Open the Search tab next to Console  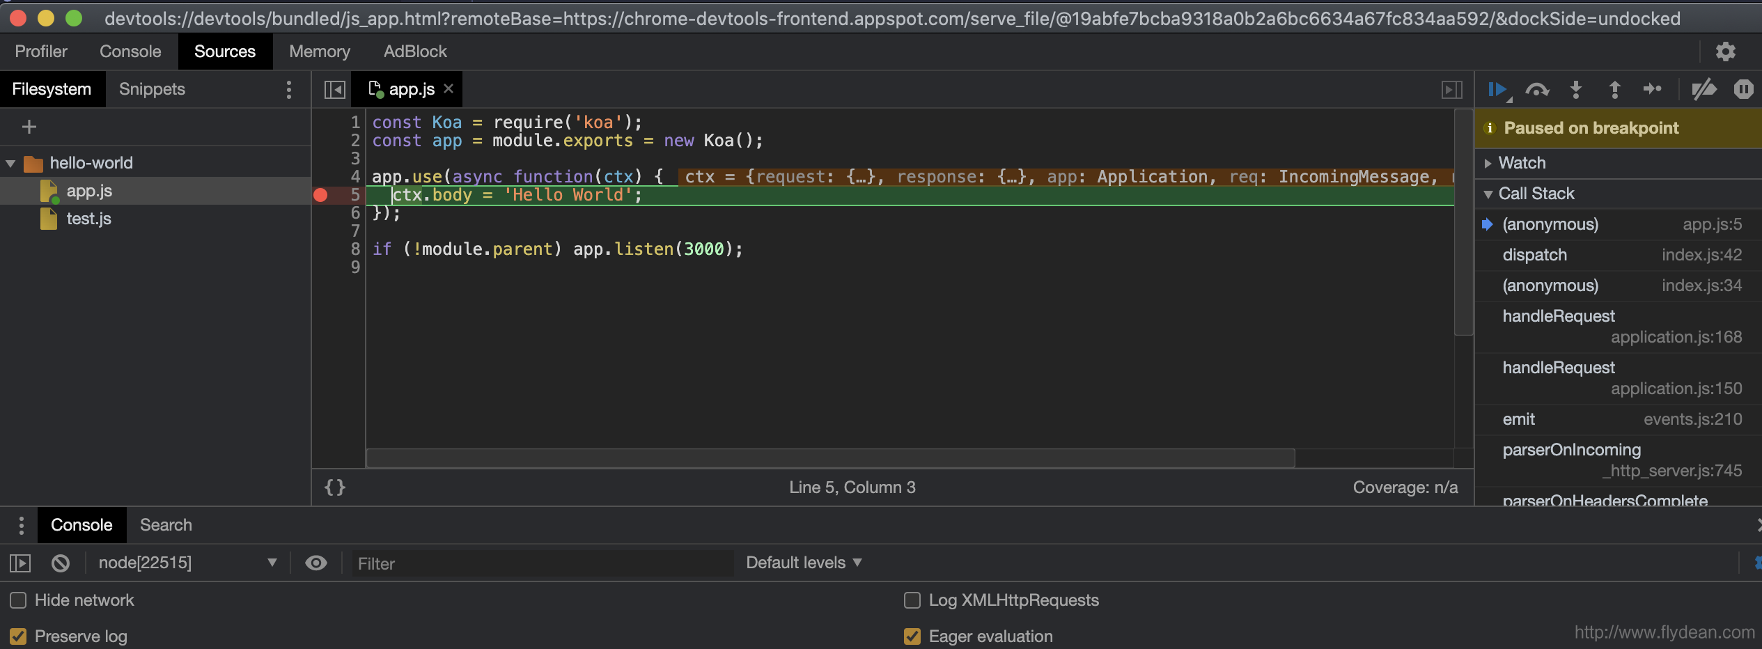pos(165,524)
